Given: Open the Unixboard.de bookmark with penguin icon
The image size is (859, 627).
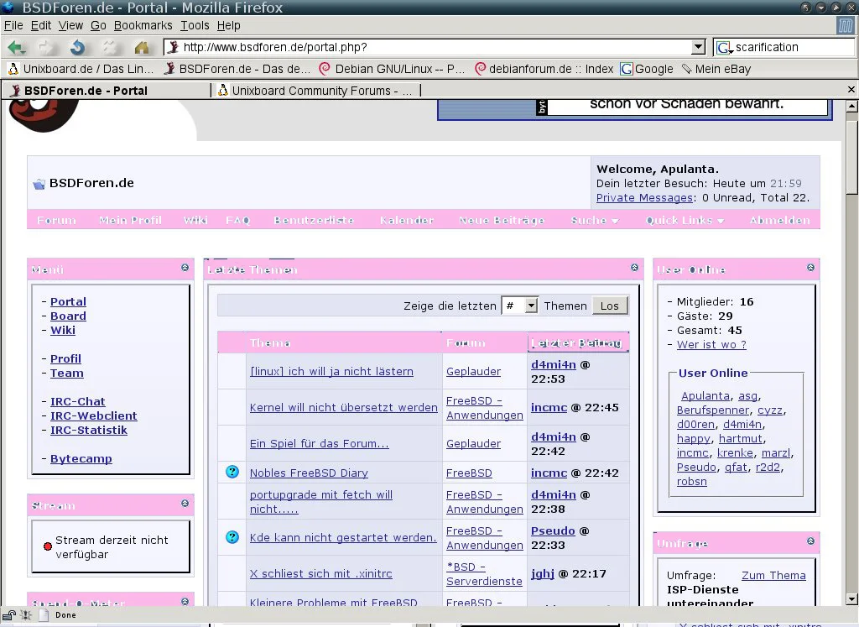Looking at the screenshot, I should tap(81, 69).
